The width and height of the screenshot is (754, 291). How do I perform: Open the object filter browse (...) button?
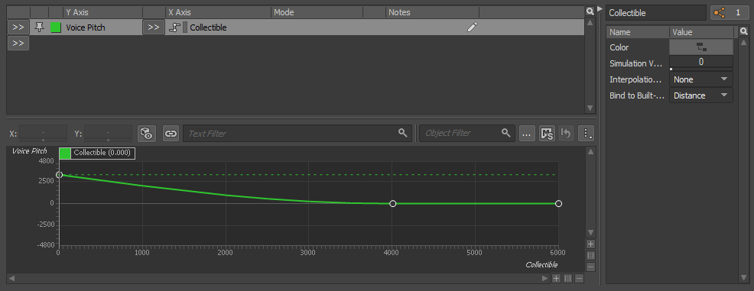click(527, 134)
